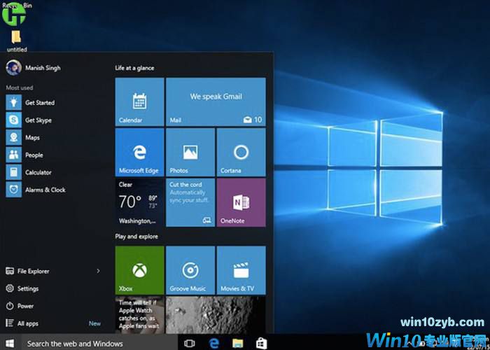Open File Explorer from the taskbar
Viewport: 490px width, 350px height.
[x=238, y=344]
